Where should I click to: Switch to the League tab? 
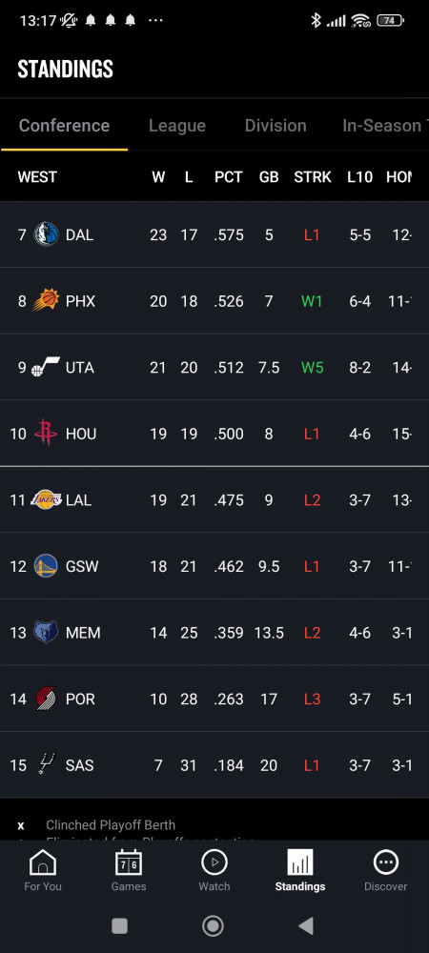point(176,126)
